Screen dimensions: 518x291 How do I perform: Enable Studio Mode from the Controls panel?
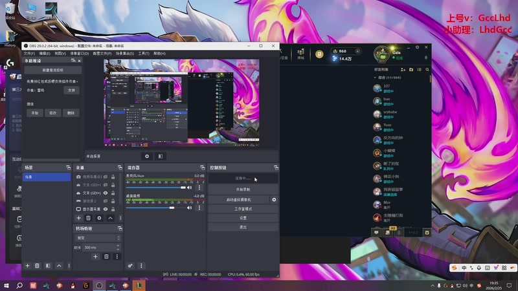tap(243, 209)
